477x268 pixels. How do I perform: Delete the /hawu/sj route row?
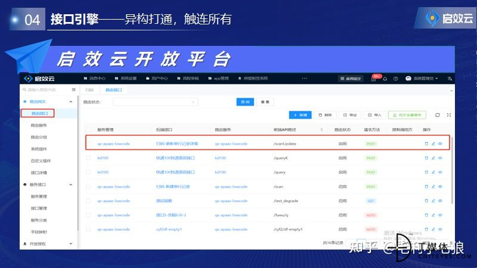(x=426, y=215)
